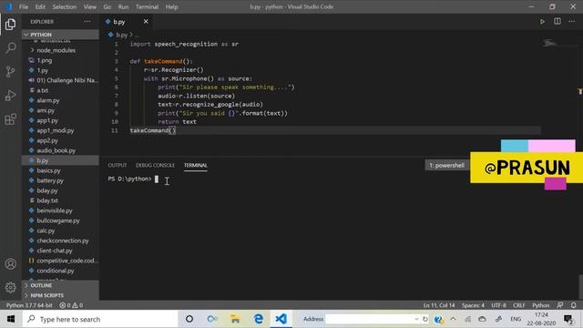
Task: Open checkconnection.py in explorer
Action: [61, 241]
